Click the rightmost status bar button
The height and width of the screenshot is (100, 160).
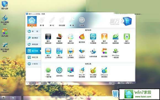point(129,83)
